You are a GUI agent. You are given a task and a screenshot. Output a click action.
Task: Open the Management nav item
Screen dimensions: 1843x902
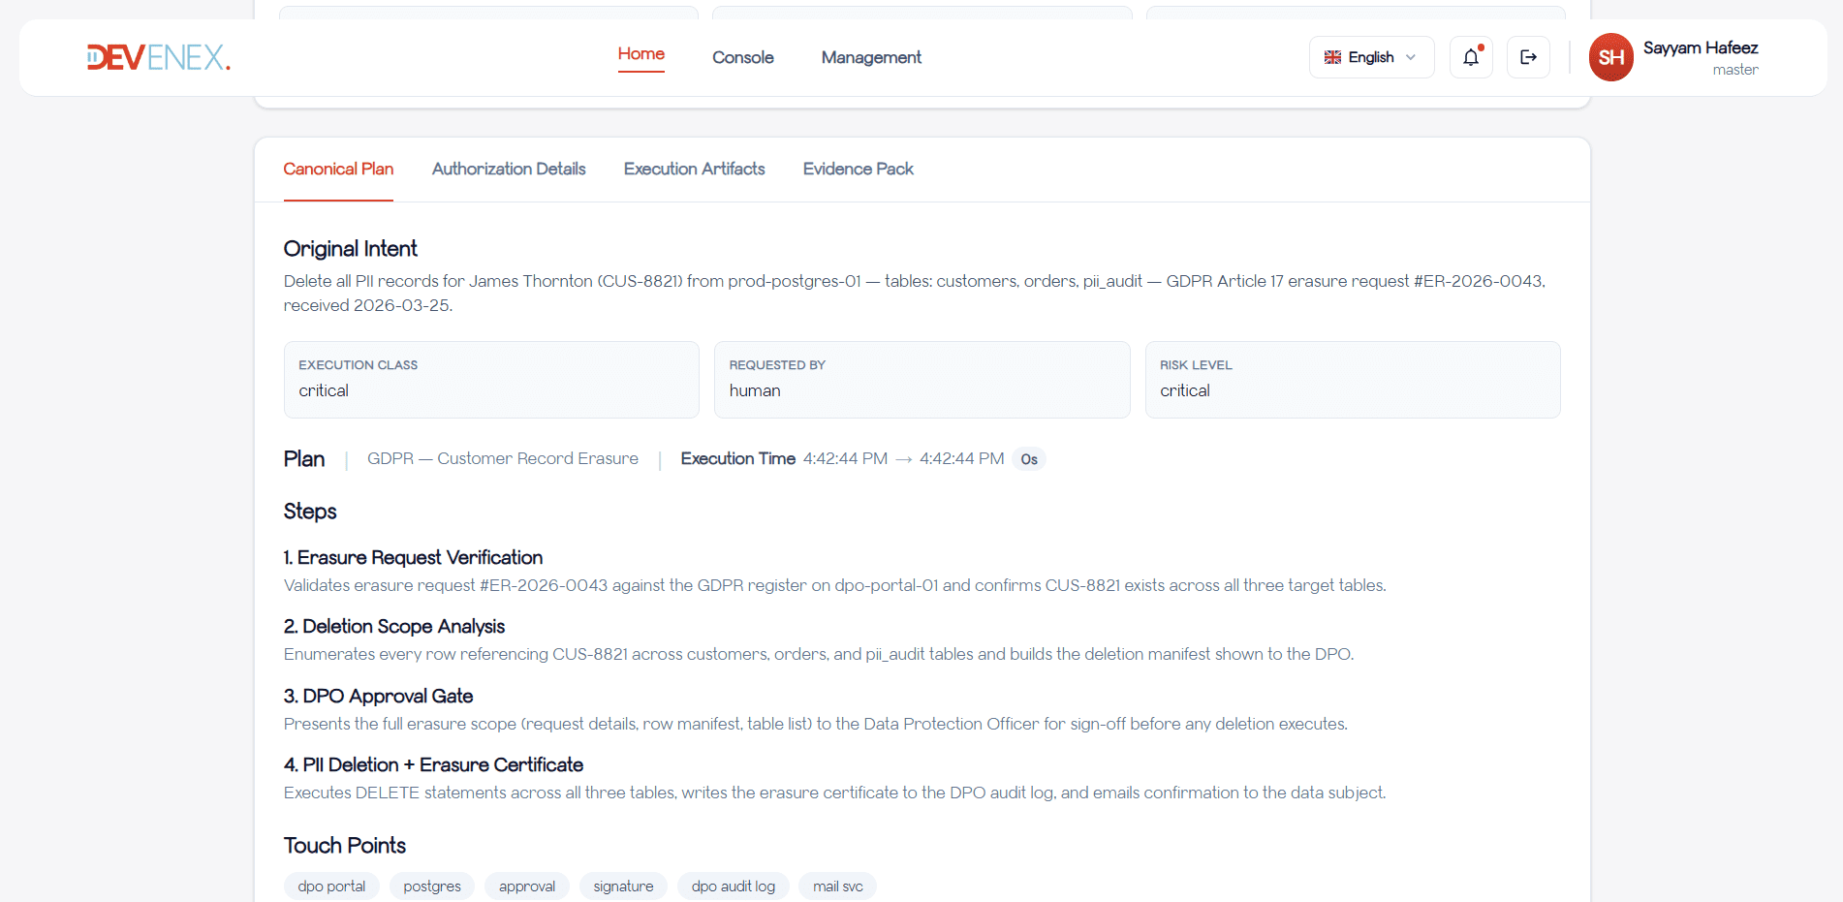point(870,57)
